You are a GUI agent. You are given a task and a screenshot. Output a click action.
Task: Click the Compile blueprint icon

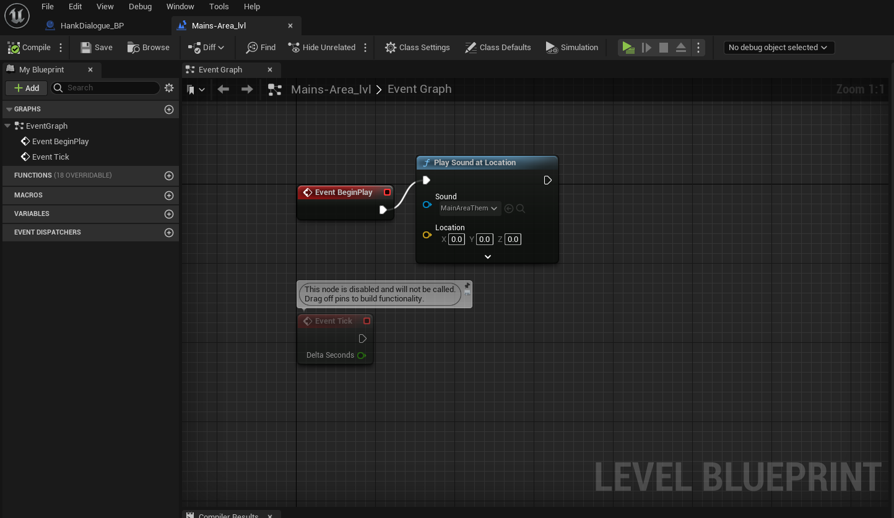coord(14,48)
